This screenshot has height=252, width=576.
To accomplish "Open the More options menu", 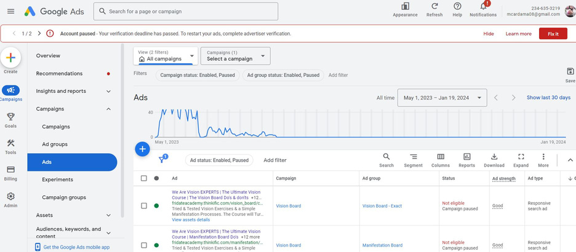I will pyautogui.click(x=543, y=160).
